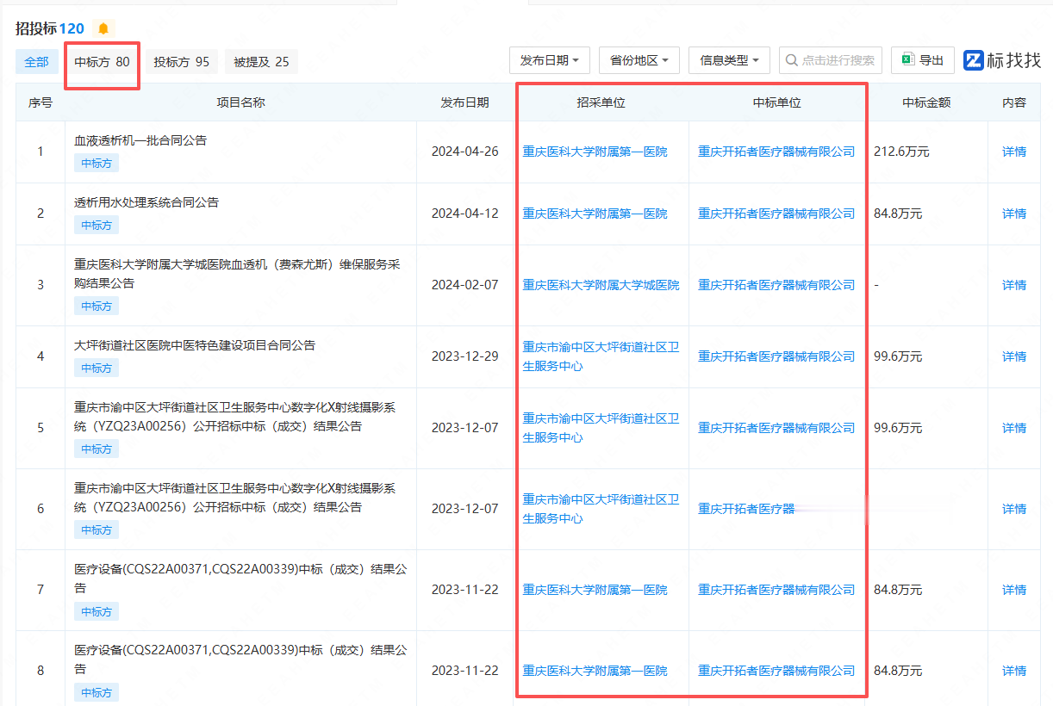1053x706 pixels.
Task: Click date 2024-04-26 in row 1
Action: pos(464,152)
